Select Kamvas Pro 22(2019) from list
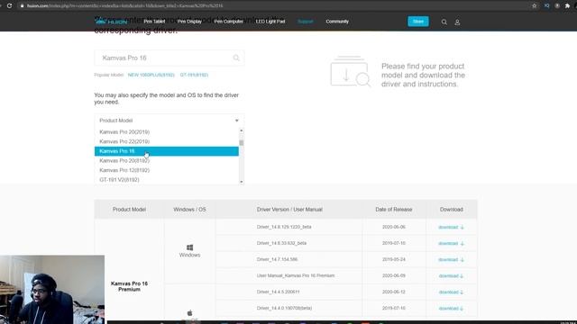The image size is (577, 324). (x=166, y=141)
